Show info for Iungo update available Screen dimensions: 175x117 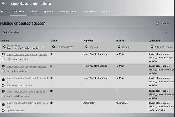[x=3, y=96]
